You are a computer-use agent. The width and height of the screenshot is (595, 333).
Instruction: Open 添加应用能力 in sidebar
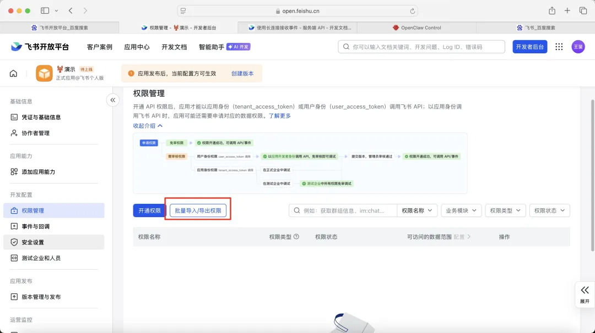point(54,172)
